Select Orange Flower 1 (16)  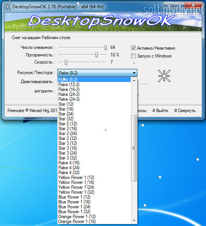pyautogui.click(x=94, y=221)
